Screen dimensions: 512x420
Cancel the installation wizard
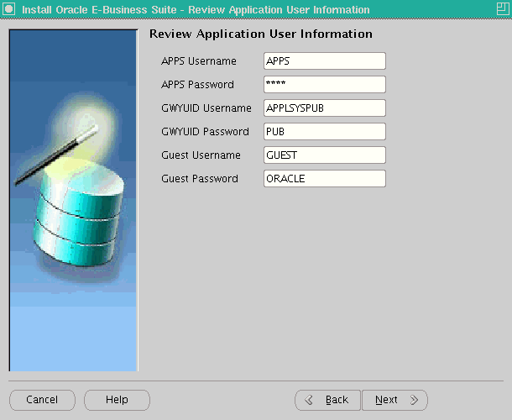pos(42,400)
